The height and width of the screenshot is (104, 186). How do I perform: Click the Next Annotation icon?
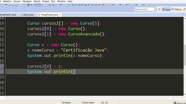click(x=117, y=5)
